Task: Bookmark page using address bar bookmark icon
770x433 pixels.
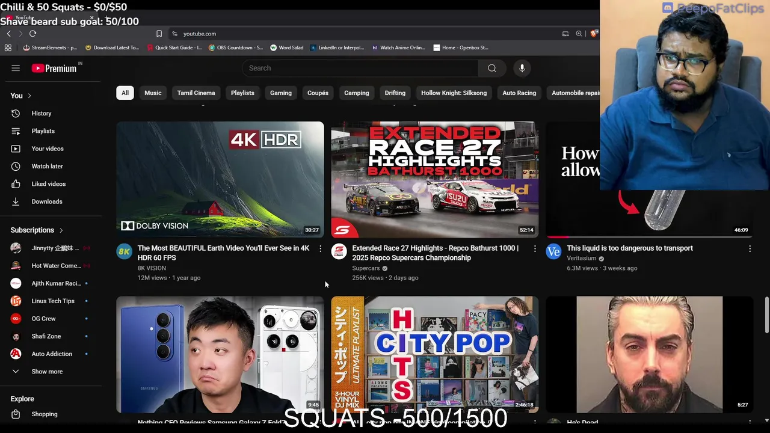Action: 159,34
